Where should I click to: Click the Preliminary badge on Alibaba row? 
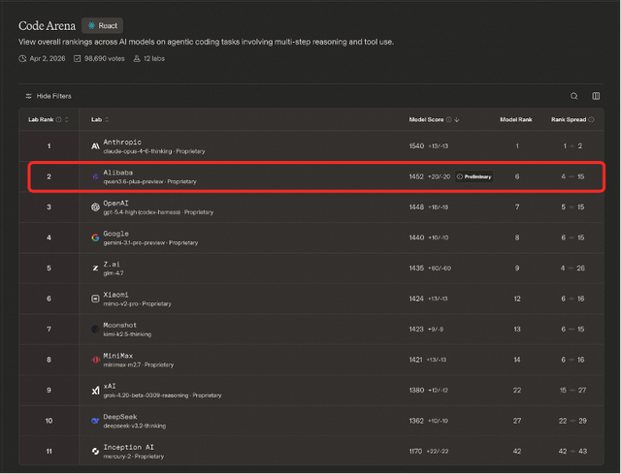(x=474, y=176)
